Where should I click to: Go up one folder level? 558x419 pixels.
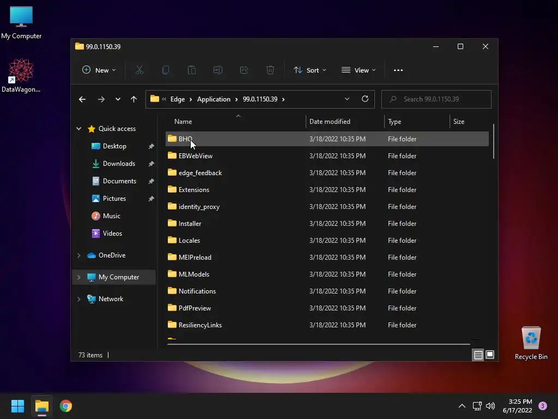(134, 99)
